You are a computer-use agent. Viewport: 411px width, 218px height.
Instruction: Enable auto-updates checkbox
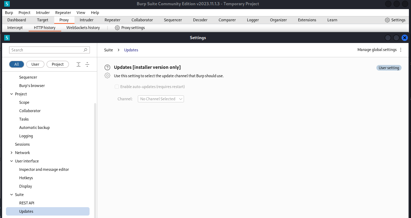[x=117, y=87]
